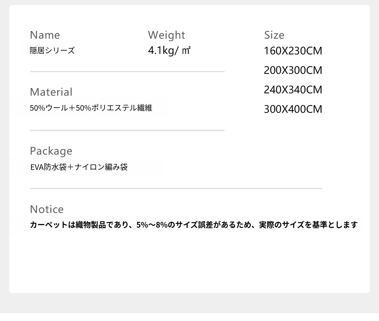Select the 隠居シリーズ product name text

tap(52, 50)
